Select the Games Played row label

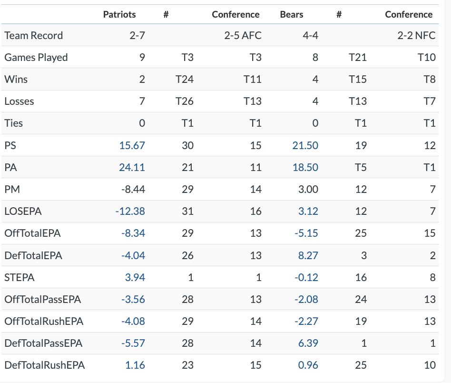pyautogui.click(x=36, y=57)
